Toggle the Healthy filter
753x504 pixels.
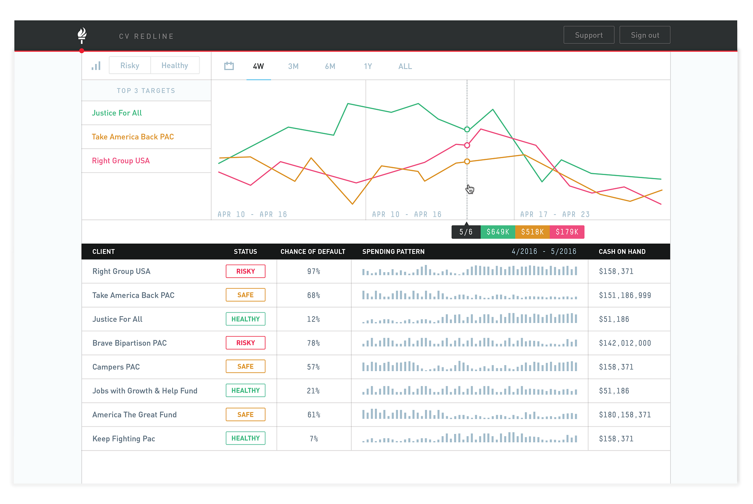[175, 65]
